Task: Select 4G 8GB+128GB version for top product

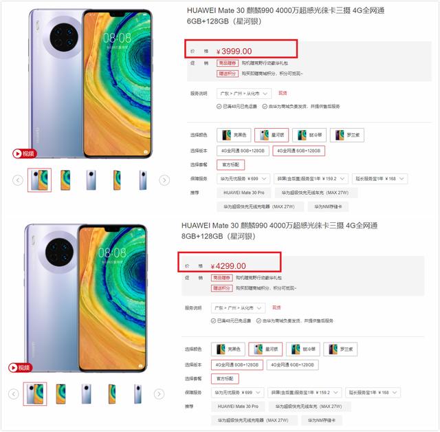Action: pyautogui.click(x=243, y=151)
